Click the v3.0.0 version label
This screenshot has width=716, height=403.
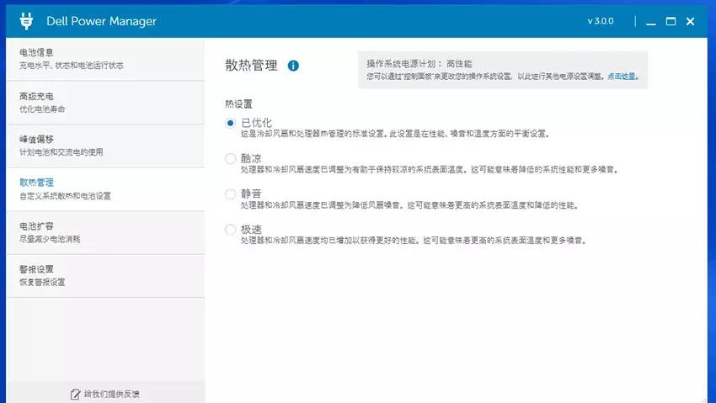click(x=600, y=21)
